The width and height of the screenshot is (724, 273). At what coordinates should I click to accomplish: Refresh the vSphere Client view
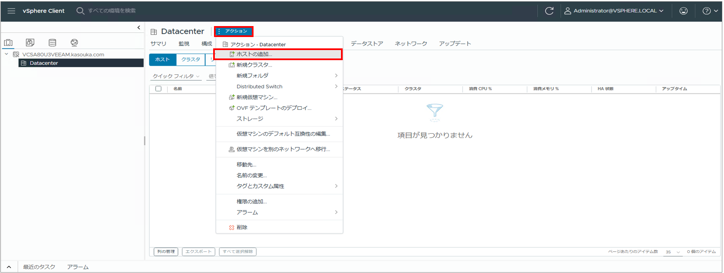click(549, 11)
